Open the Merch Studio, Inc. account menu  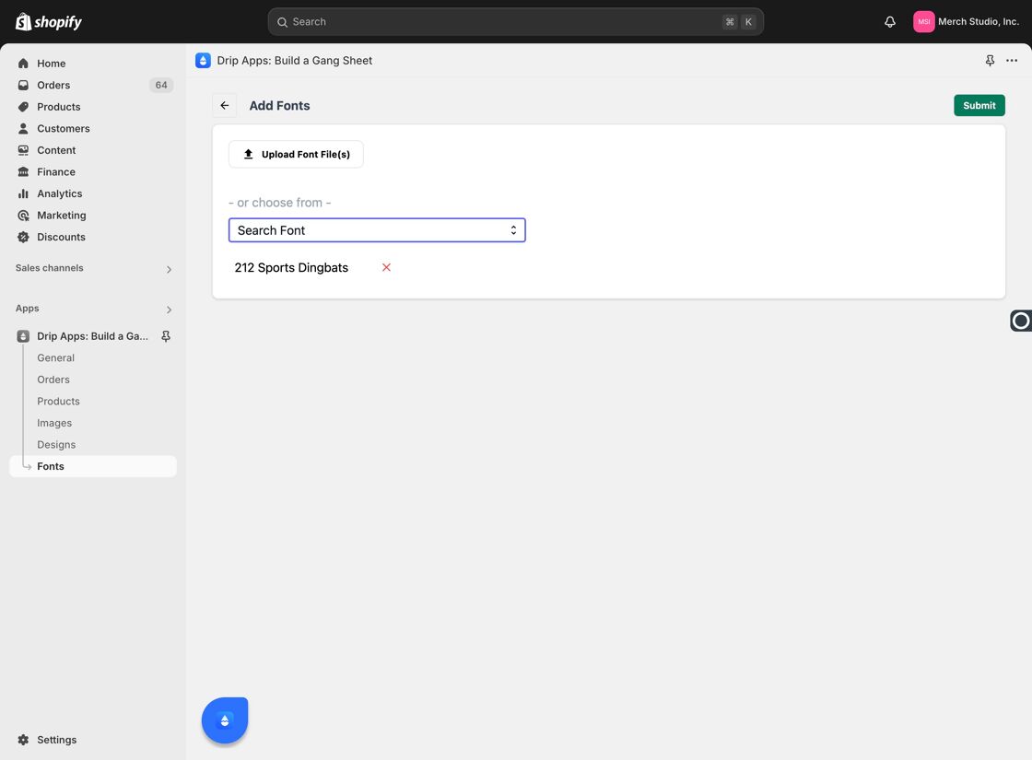[x=966, y=22]
